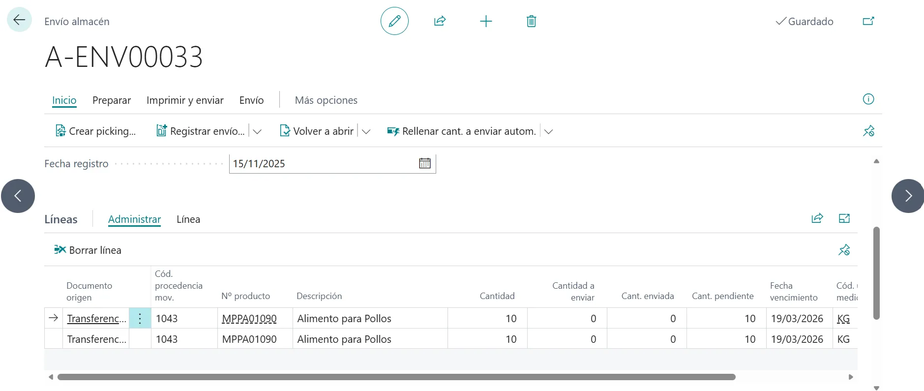Expand Líneas section to full view

coord(844,219)
